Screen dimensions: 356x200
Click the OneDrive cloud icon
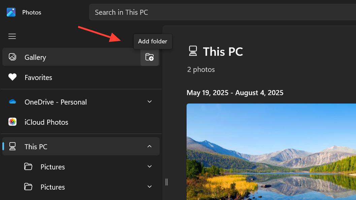(12, 102)
